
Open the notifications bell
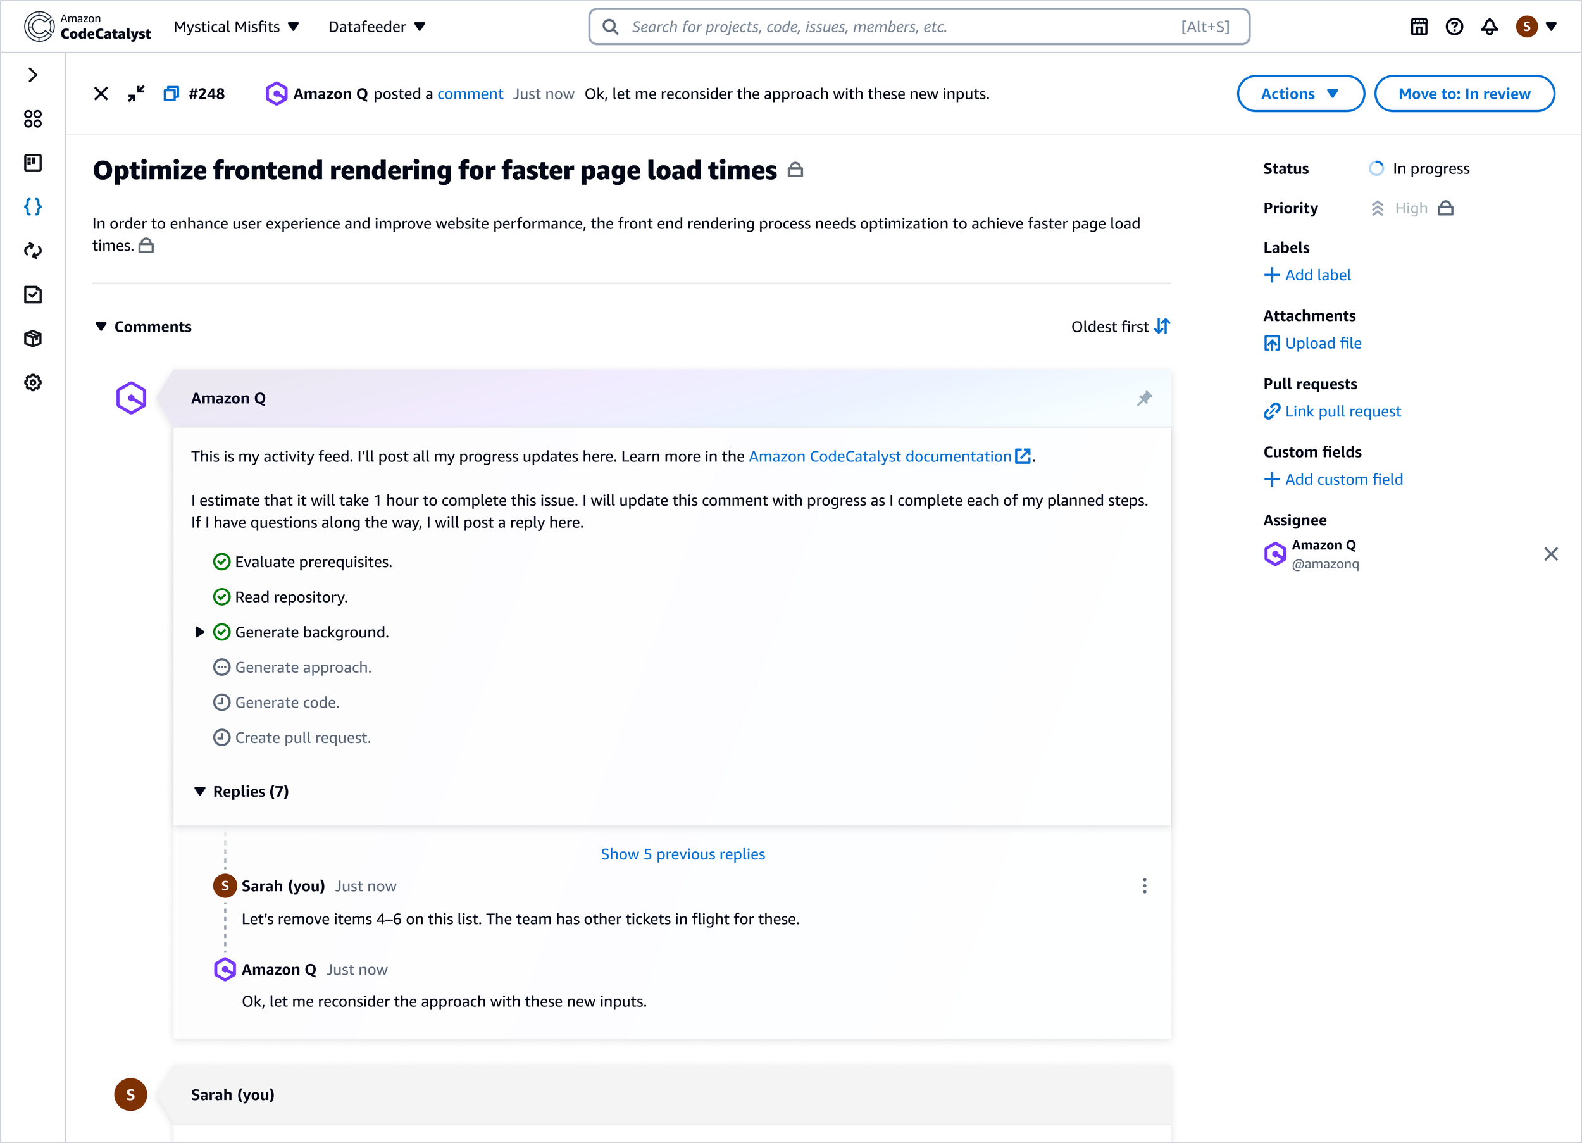click(1489, 27)
